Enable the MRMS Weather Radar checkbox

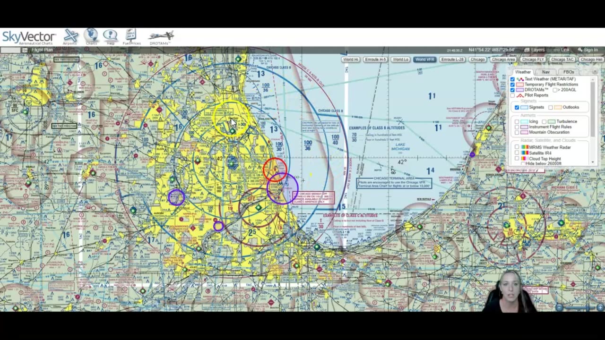pos(517,147)
